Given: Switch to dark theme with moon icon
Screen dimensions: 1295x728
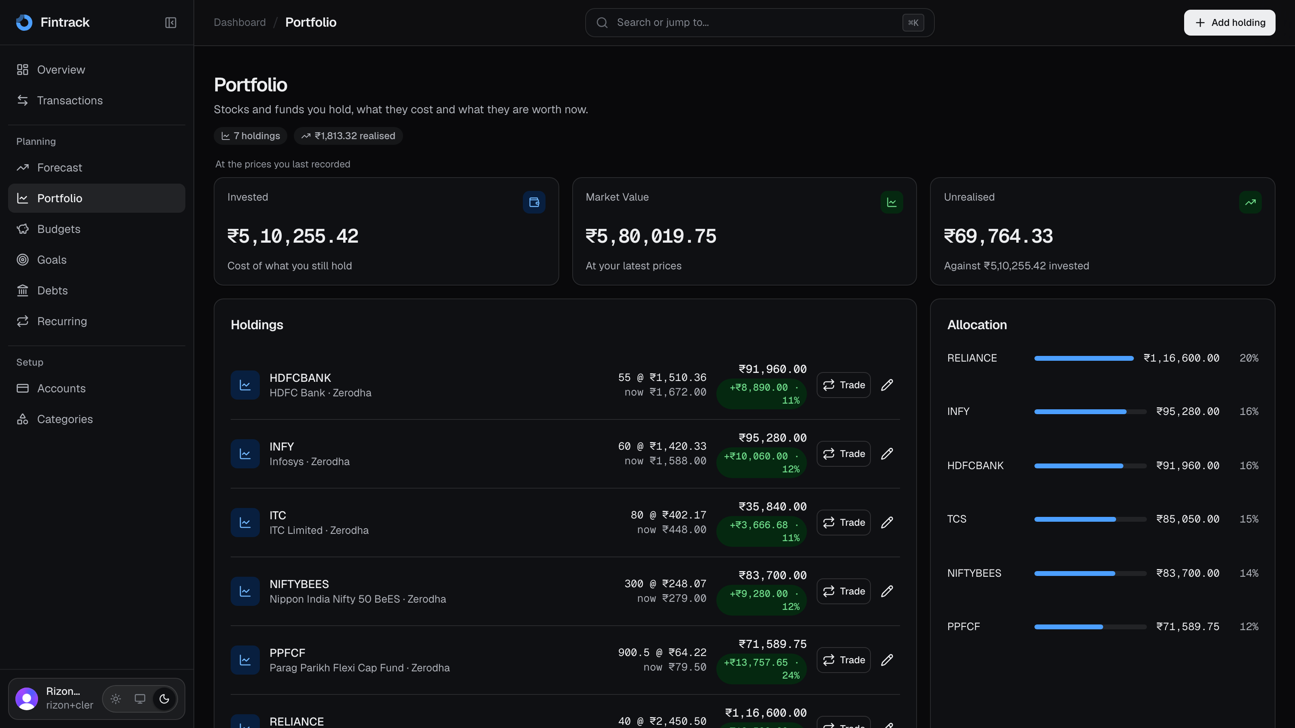Looking at the screenshot, I should [x=164, y=699].
